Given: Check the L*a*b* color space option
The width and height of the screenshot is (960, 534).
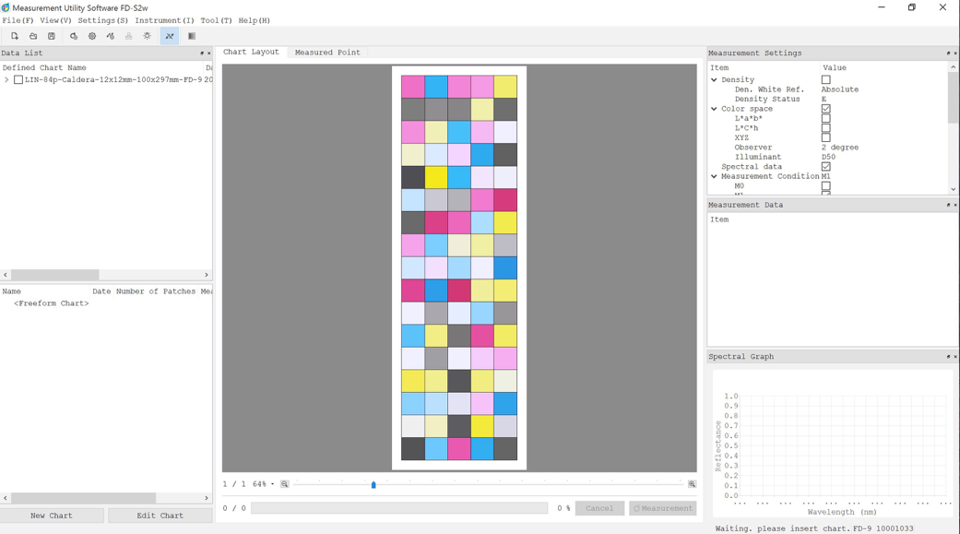Looking at the screenshot, I should tap(825, 119).
